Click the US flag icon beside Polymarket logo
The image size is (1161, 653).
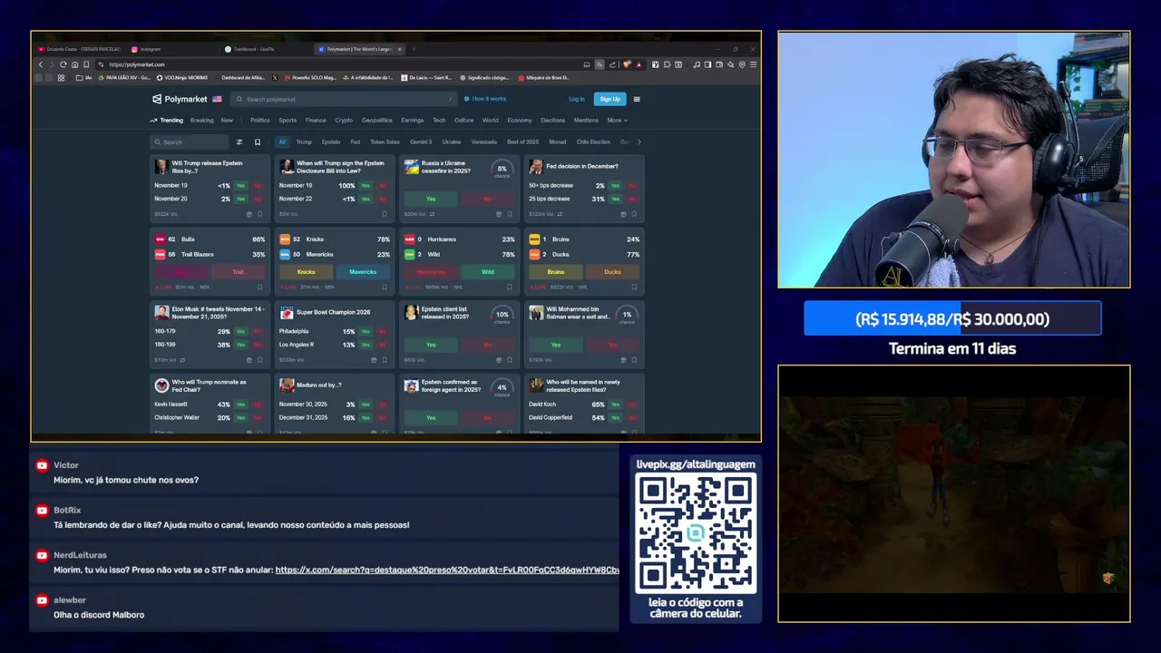217,99
